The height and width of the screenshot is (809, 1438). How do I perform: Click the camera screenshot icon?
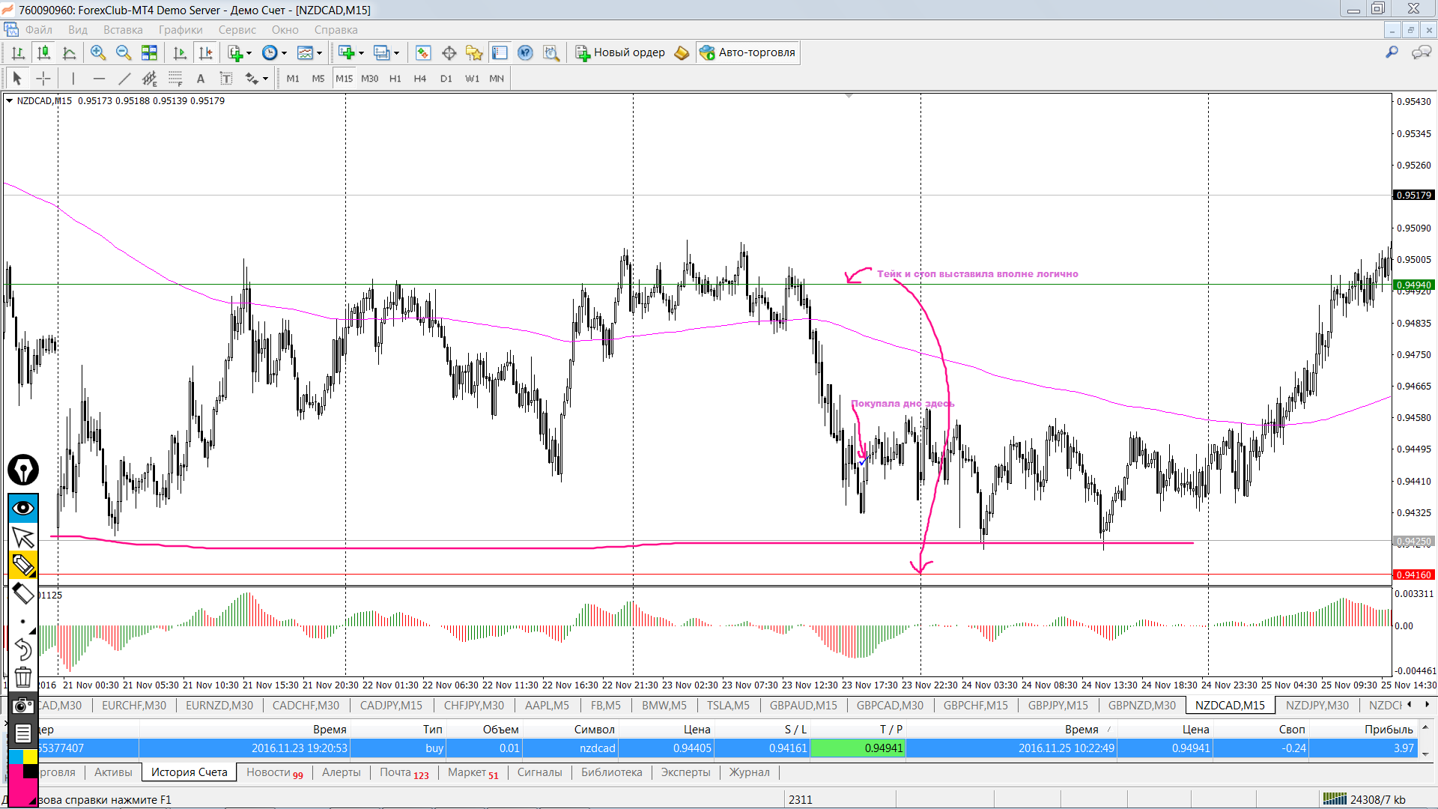23,706
